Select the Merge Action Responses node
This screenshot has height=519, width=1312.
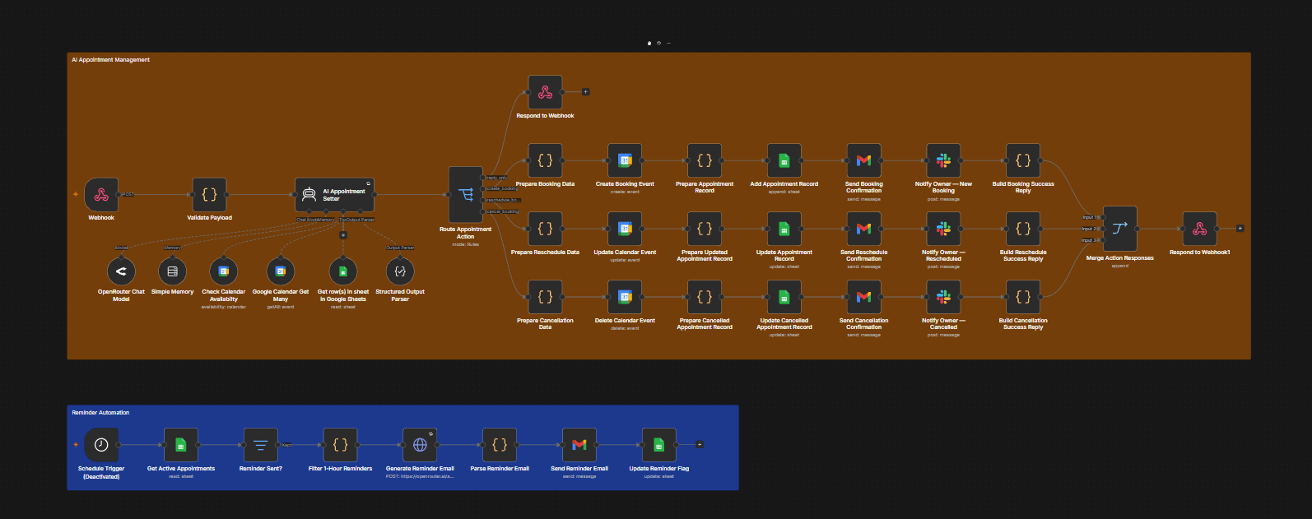(x=1119, y=229)
